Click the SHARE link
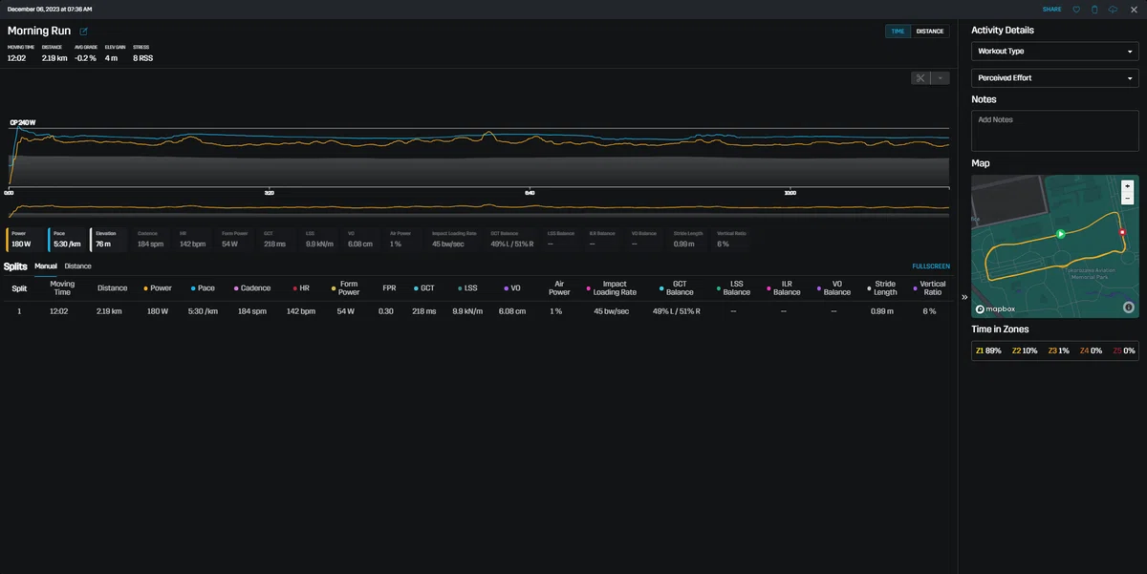The height and width of the screenshot is (574, 1147). click(x=1051, y=10)
